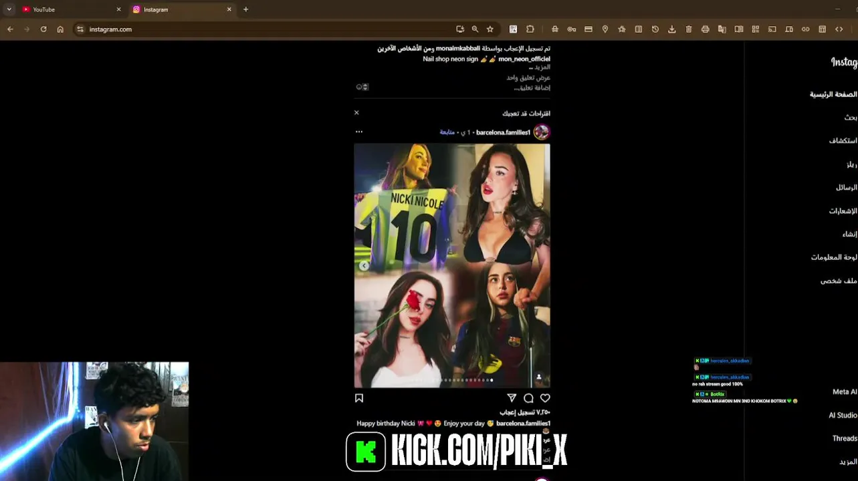858x481 pixels.
Task: Open the likes count list
Action: pos(525,412)
